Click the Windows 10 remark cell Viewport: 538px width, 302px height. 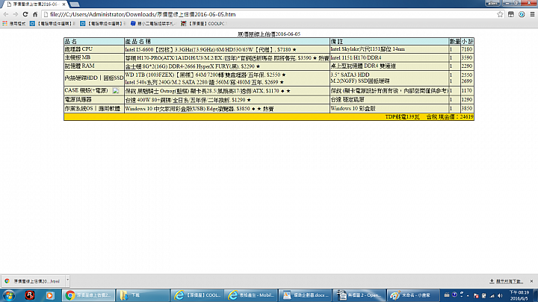pyautogui.click(x=389, y=108)
